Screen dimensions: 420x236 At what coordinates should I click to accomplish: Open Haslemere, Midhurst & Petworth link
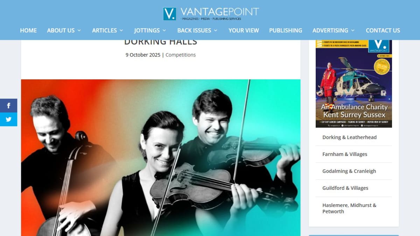[x=349, y=208]
